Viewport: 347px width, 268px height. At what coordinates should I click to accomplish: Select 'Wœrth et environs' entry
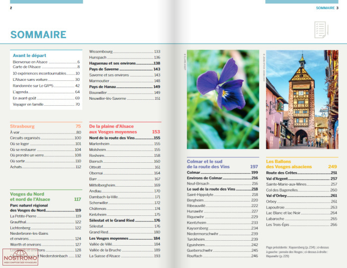(46, 245)
